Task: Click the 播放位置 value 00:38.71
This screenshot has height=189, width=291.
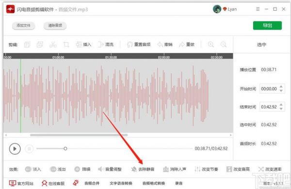Action: [269, 70]
